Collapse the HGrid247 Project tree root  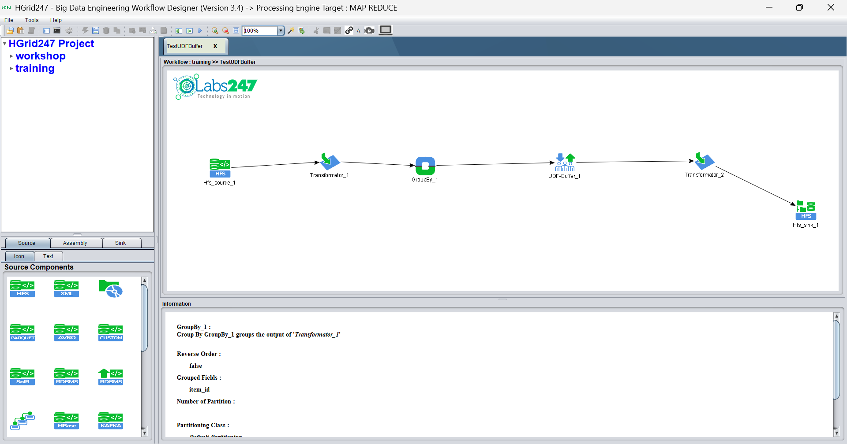[x=4, y=44]
